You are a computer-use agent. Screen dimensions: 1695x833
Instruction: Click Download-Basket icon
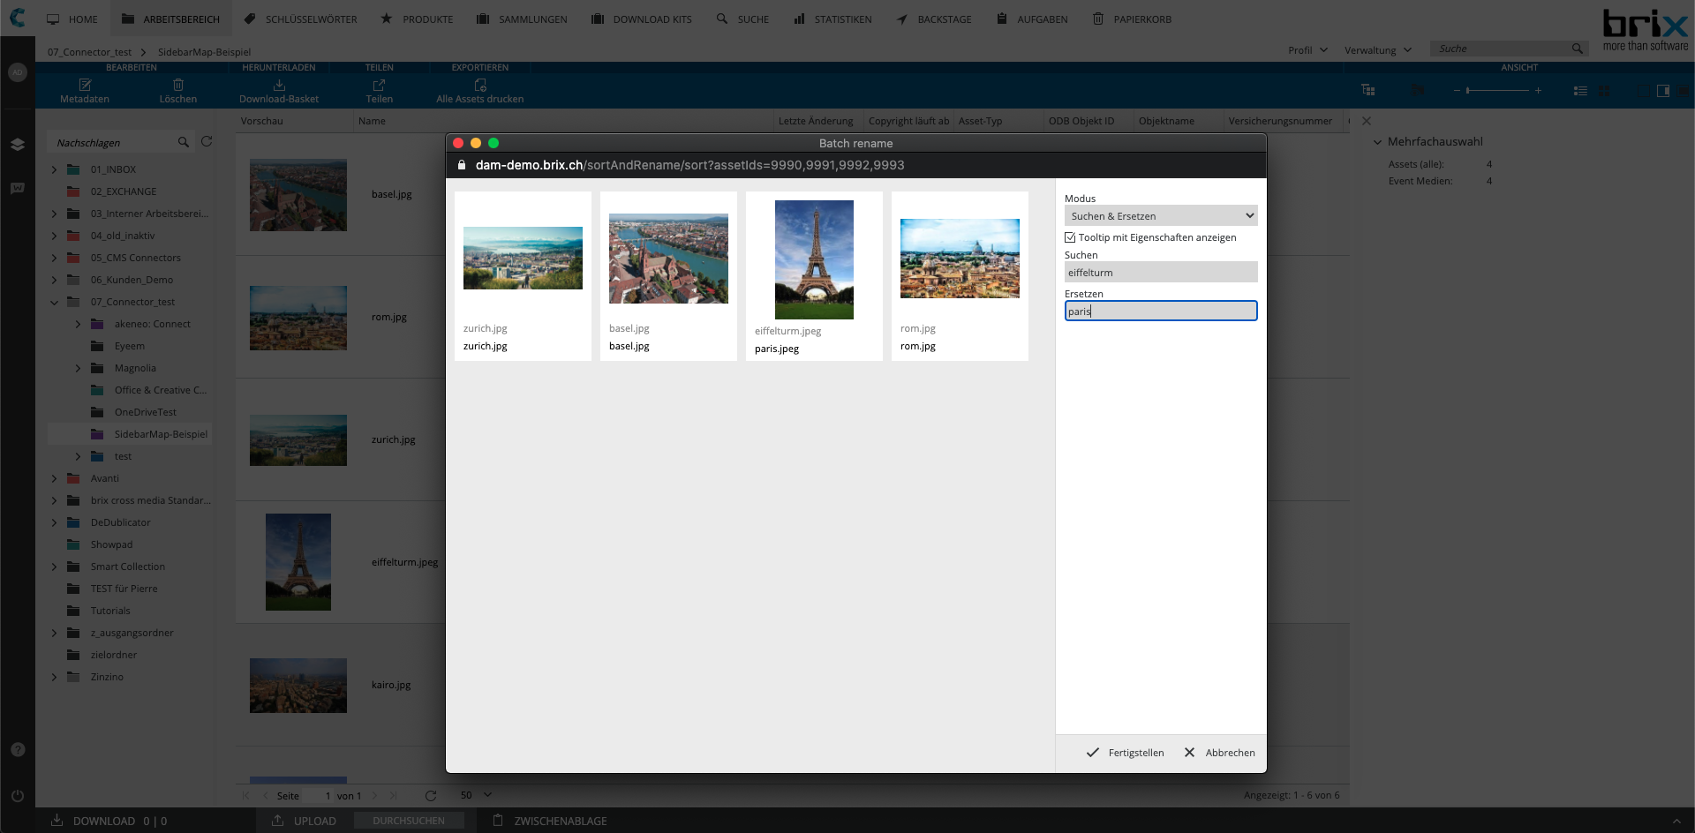(279, 85)
